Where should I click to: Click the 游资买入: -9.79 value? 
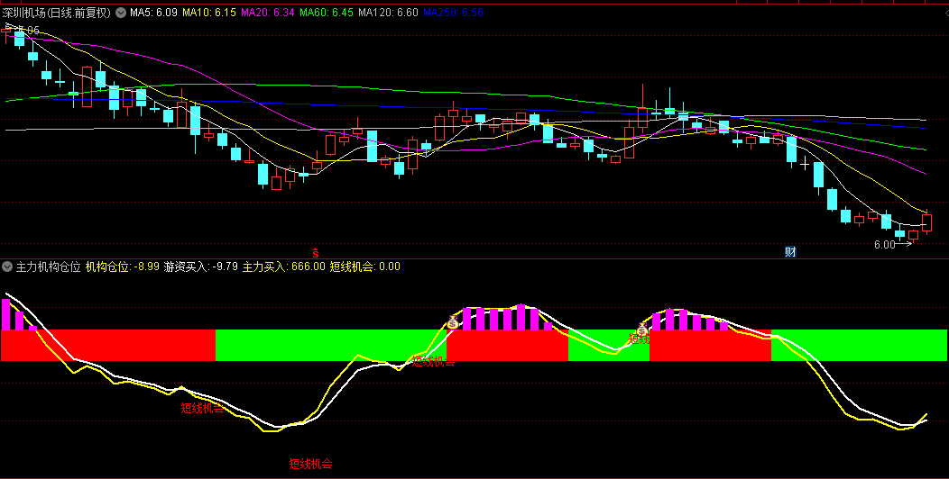coord(201,267)
